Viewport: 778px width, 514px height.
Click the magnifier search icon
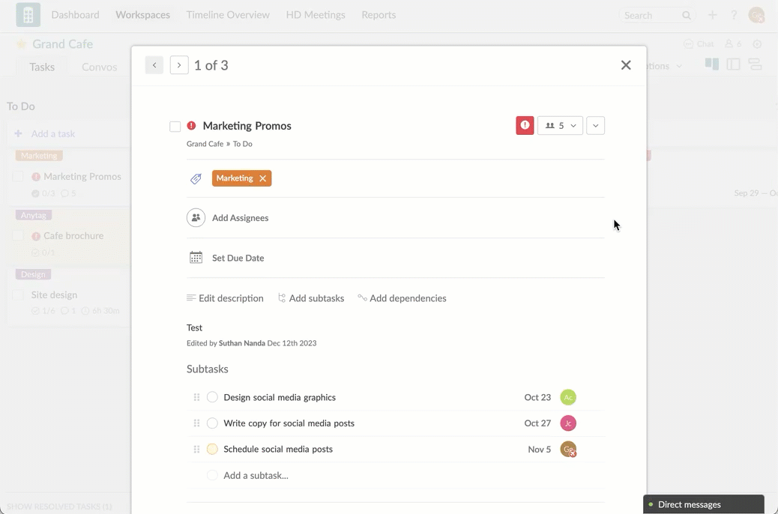point(687,16)
